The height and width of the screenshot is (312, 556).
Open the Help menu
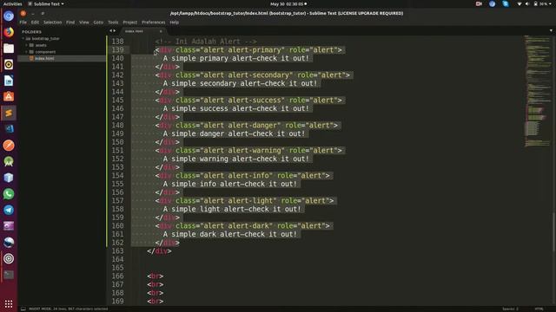[174, 23]
